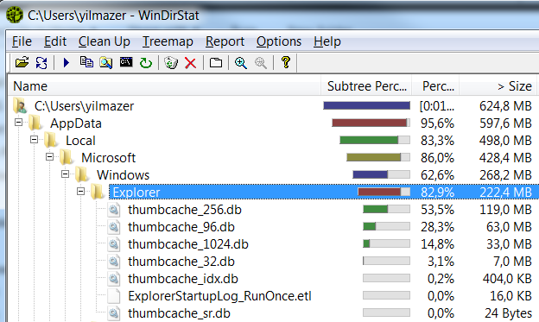Select the thumbcache_256.db row
This screenshot has width=539, height=322.
tap(185, 210)
